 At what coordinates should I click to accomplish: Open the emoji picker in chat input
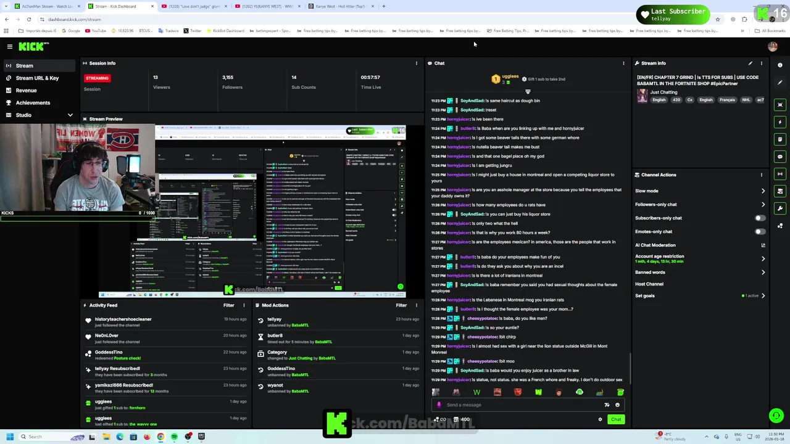pos(617,405)
